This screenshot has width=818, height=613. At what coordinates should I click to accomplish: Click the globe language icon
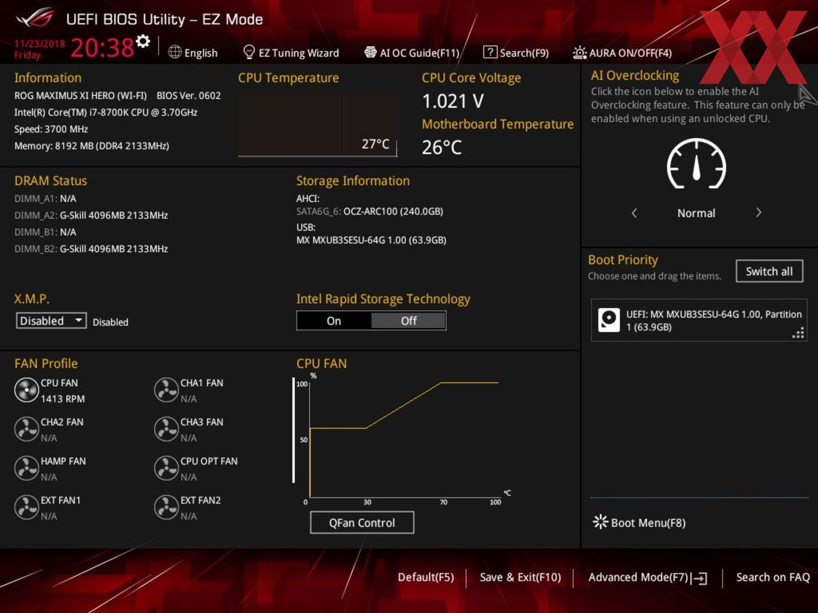point(175,52)
